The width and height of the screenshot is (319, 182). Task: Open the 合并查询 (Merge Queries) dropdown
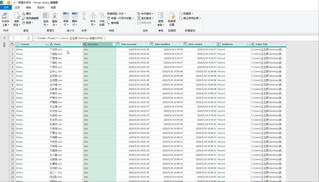coord(145,13)
